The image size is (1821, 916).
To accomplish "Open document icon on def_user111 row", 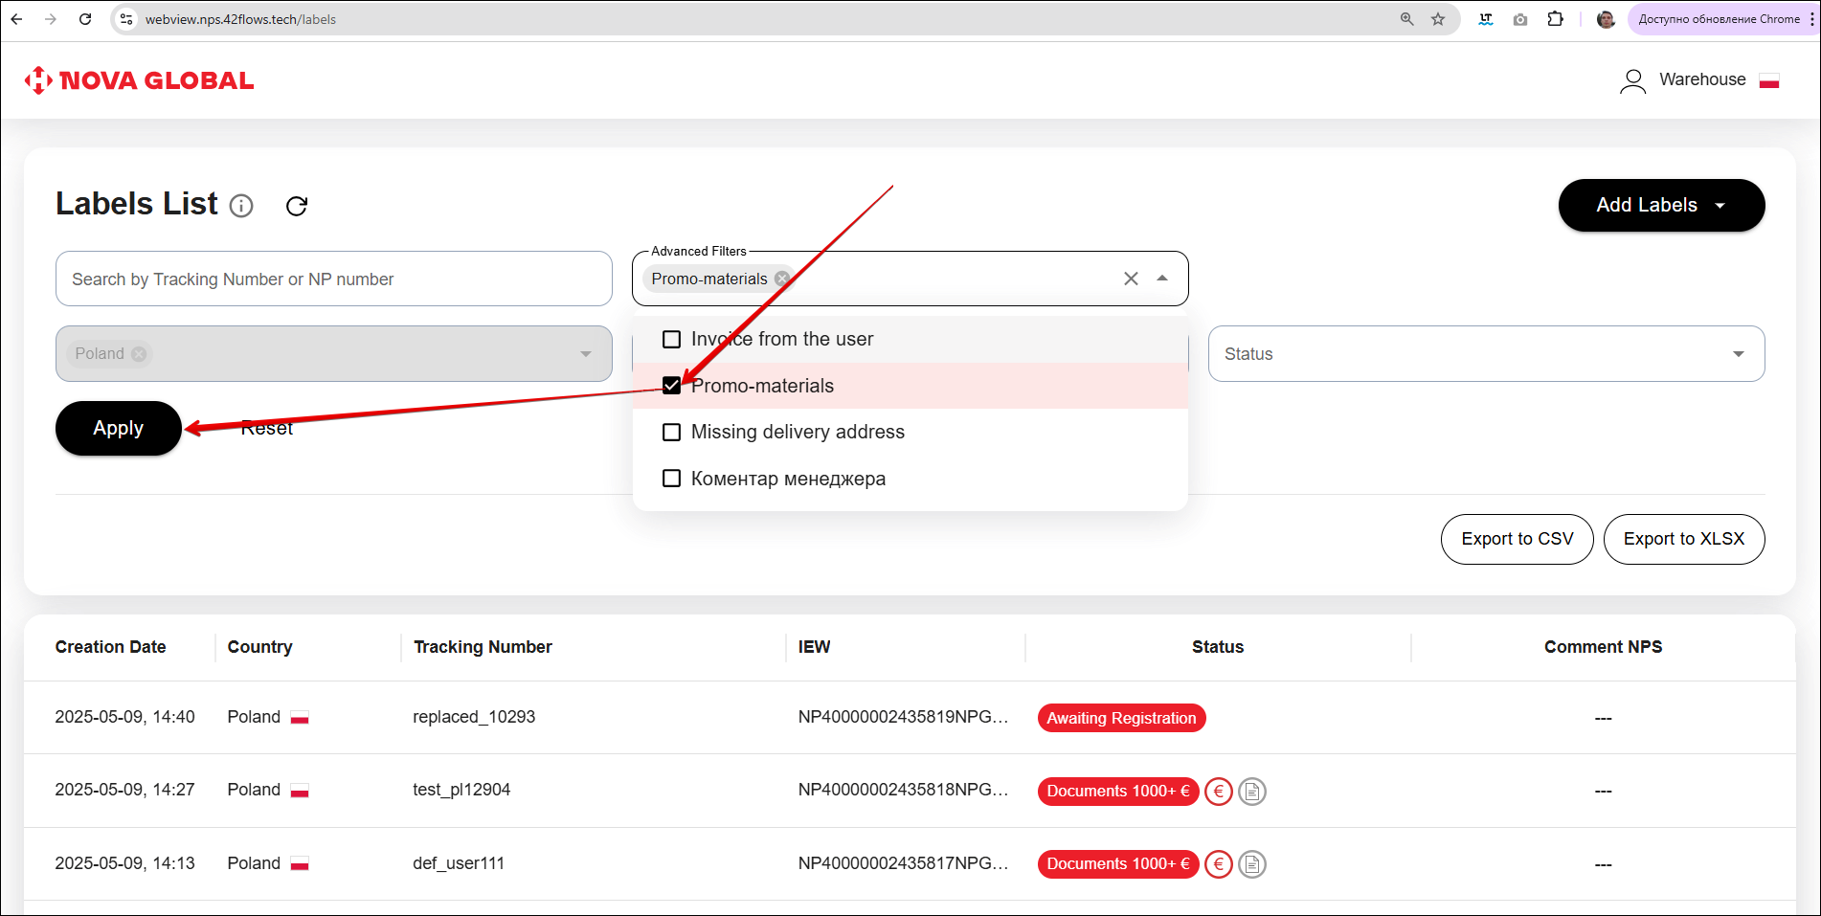I will [1251, 864].
